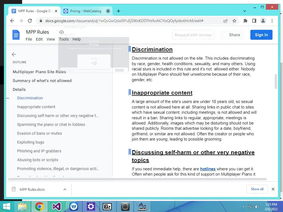Expand options for the MPP Rules.docx download
This screenshot has height=212, width=283.
pyautogui.click(x=65, y=189)
